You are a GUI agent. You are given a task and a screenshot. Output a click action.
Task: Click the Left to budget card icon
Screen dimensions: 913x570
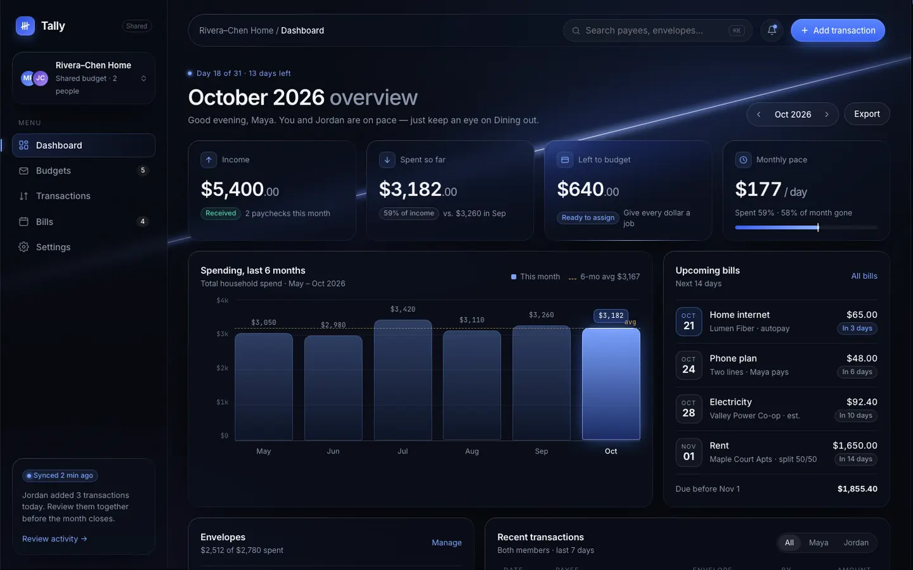(565, 160)
